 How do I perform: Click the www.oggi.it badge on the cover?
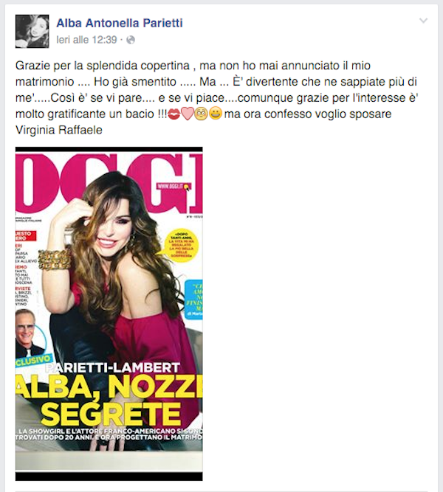(x=174, y=187)
